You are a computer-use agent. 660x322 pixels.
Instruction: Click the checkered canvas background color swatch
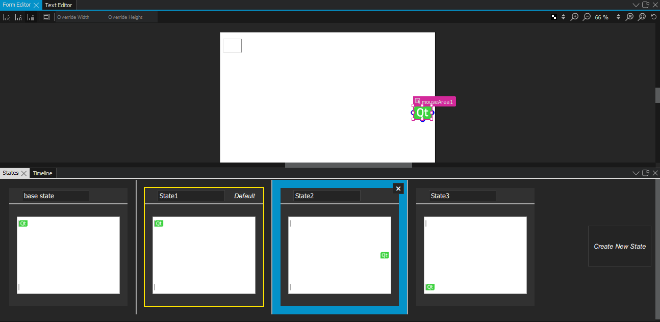[x=554, y=17]
